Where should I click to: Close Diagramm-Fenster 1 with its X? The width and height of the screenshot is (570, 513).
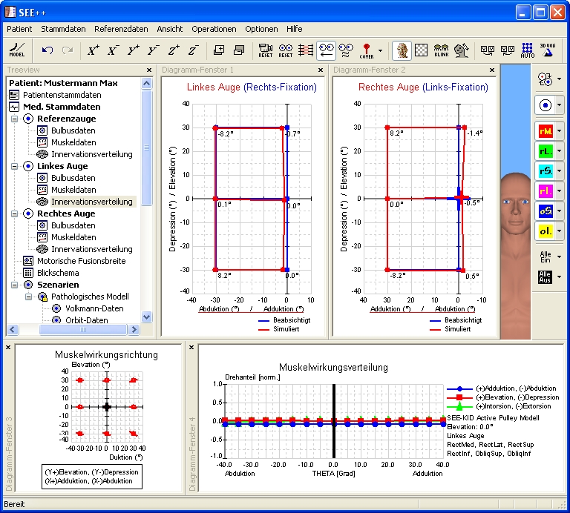click(x=321, y=70)
